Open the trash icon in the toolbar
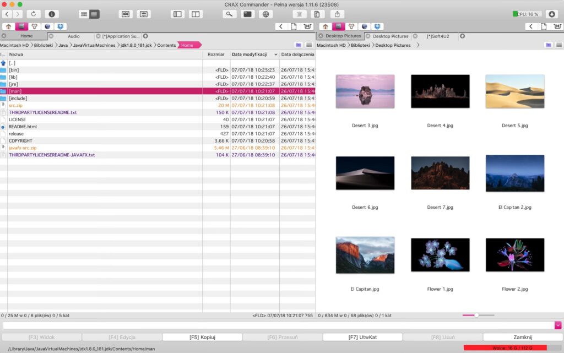 (299, 14)
